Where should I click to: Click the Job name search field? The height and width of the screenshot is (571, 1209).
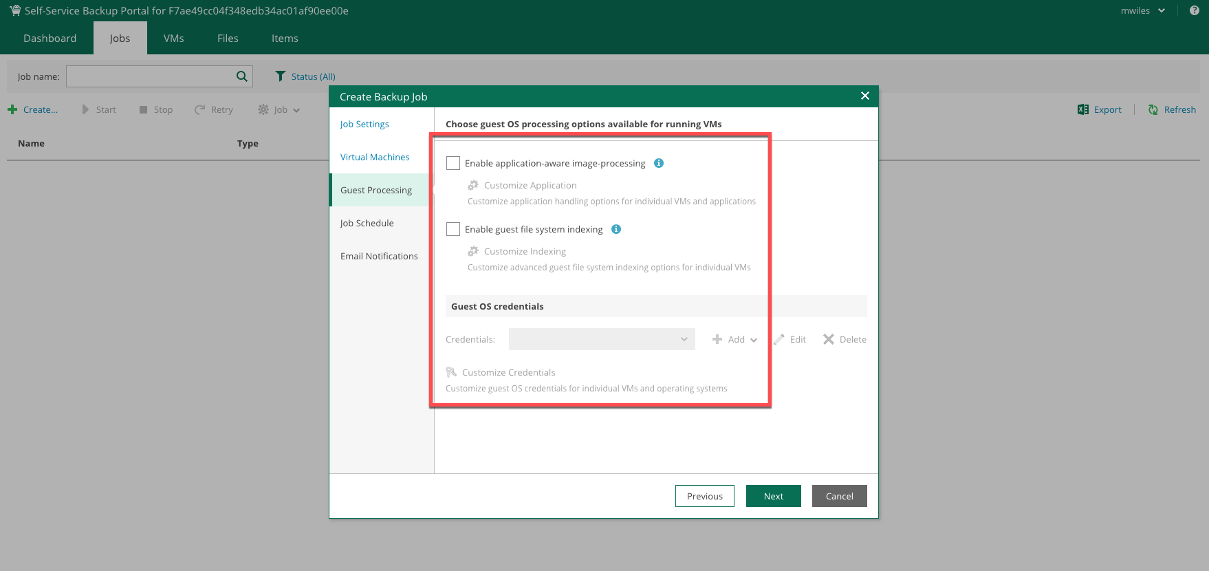pyautogui.click(x=150, y=76)
